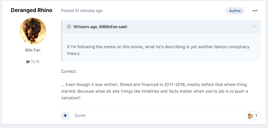Click the word narrative? ending the post
Screen dimensions: 268x128
pyautogui.click(x=71, y=98)
